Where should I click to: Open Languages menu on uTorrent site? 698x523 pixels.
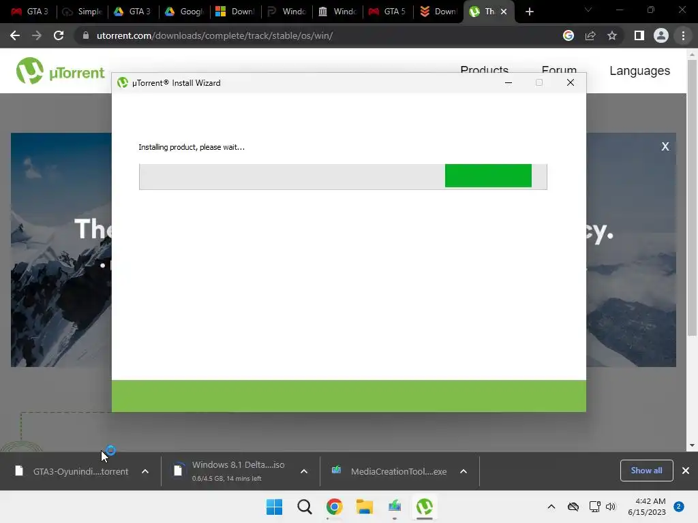639,71
